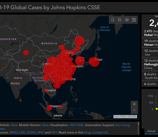Open the legend list icon
The image size is (158, 137).
(x=120, y=20)
